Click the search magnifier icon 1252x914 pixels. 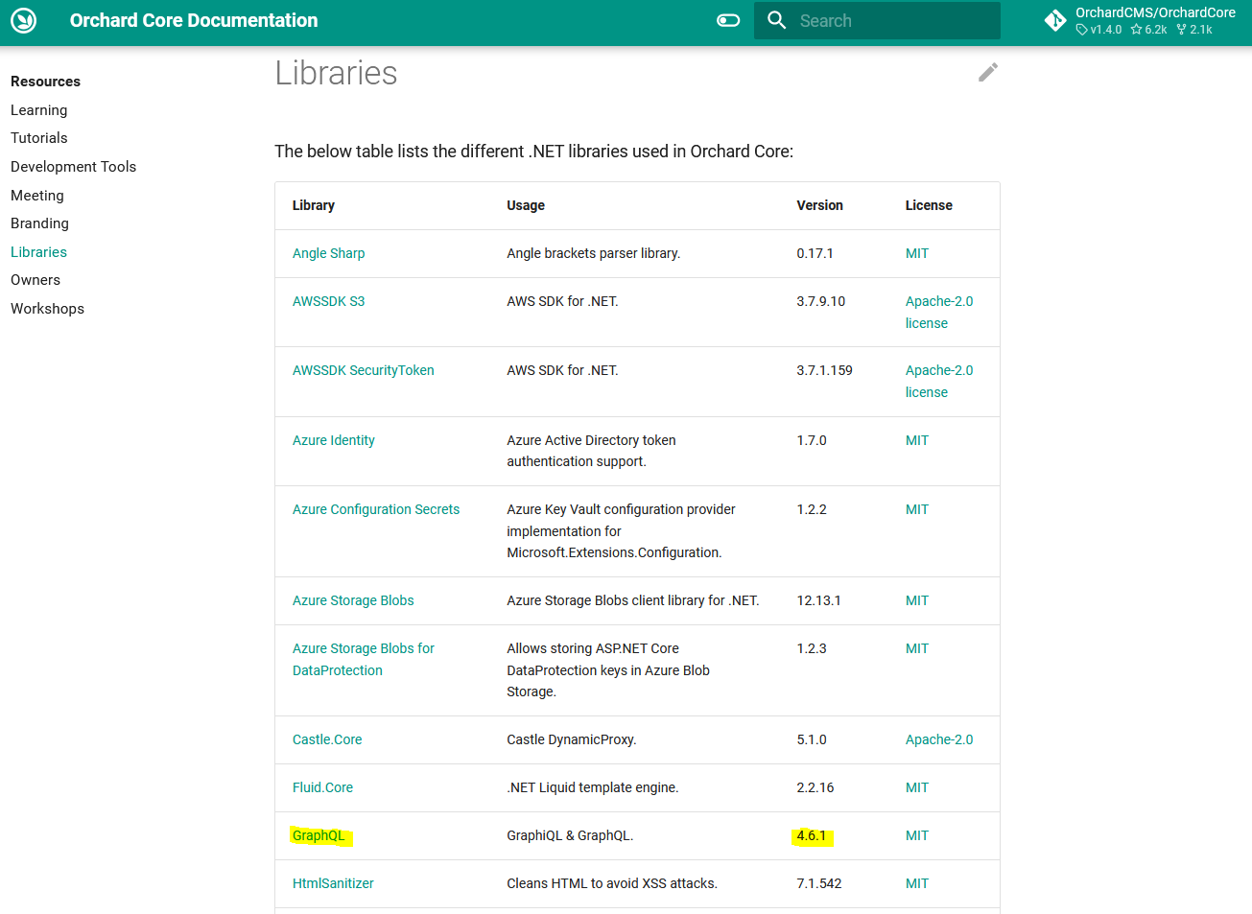[777, 20]
